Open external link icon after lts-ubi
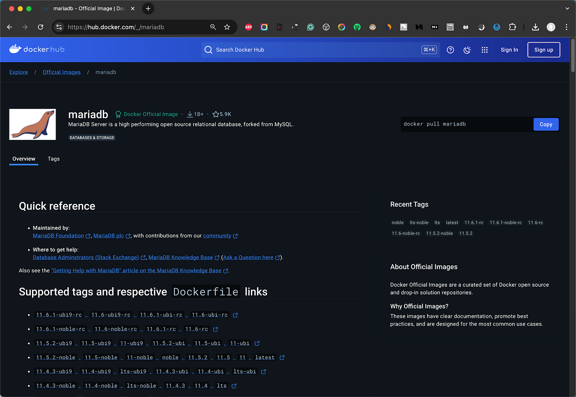The height and width of the screenshot is (397, 576). click(x=264, y=372)
